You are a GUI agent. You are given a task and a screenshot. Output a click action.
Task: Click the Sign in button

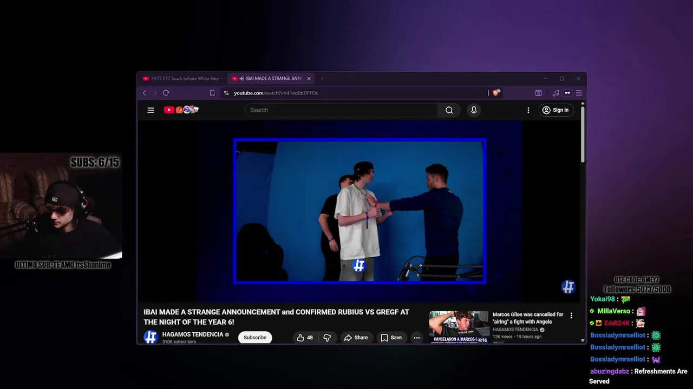(555, 110)
